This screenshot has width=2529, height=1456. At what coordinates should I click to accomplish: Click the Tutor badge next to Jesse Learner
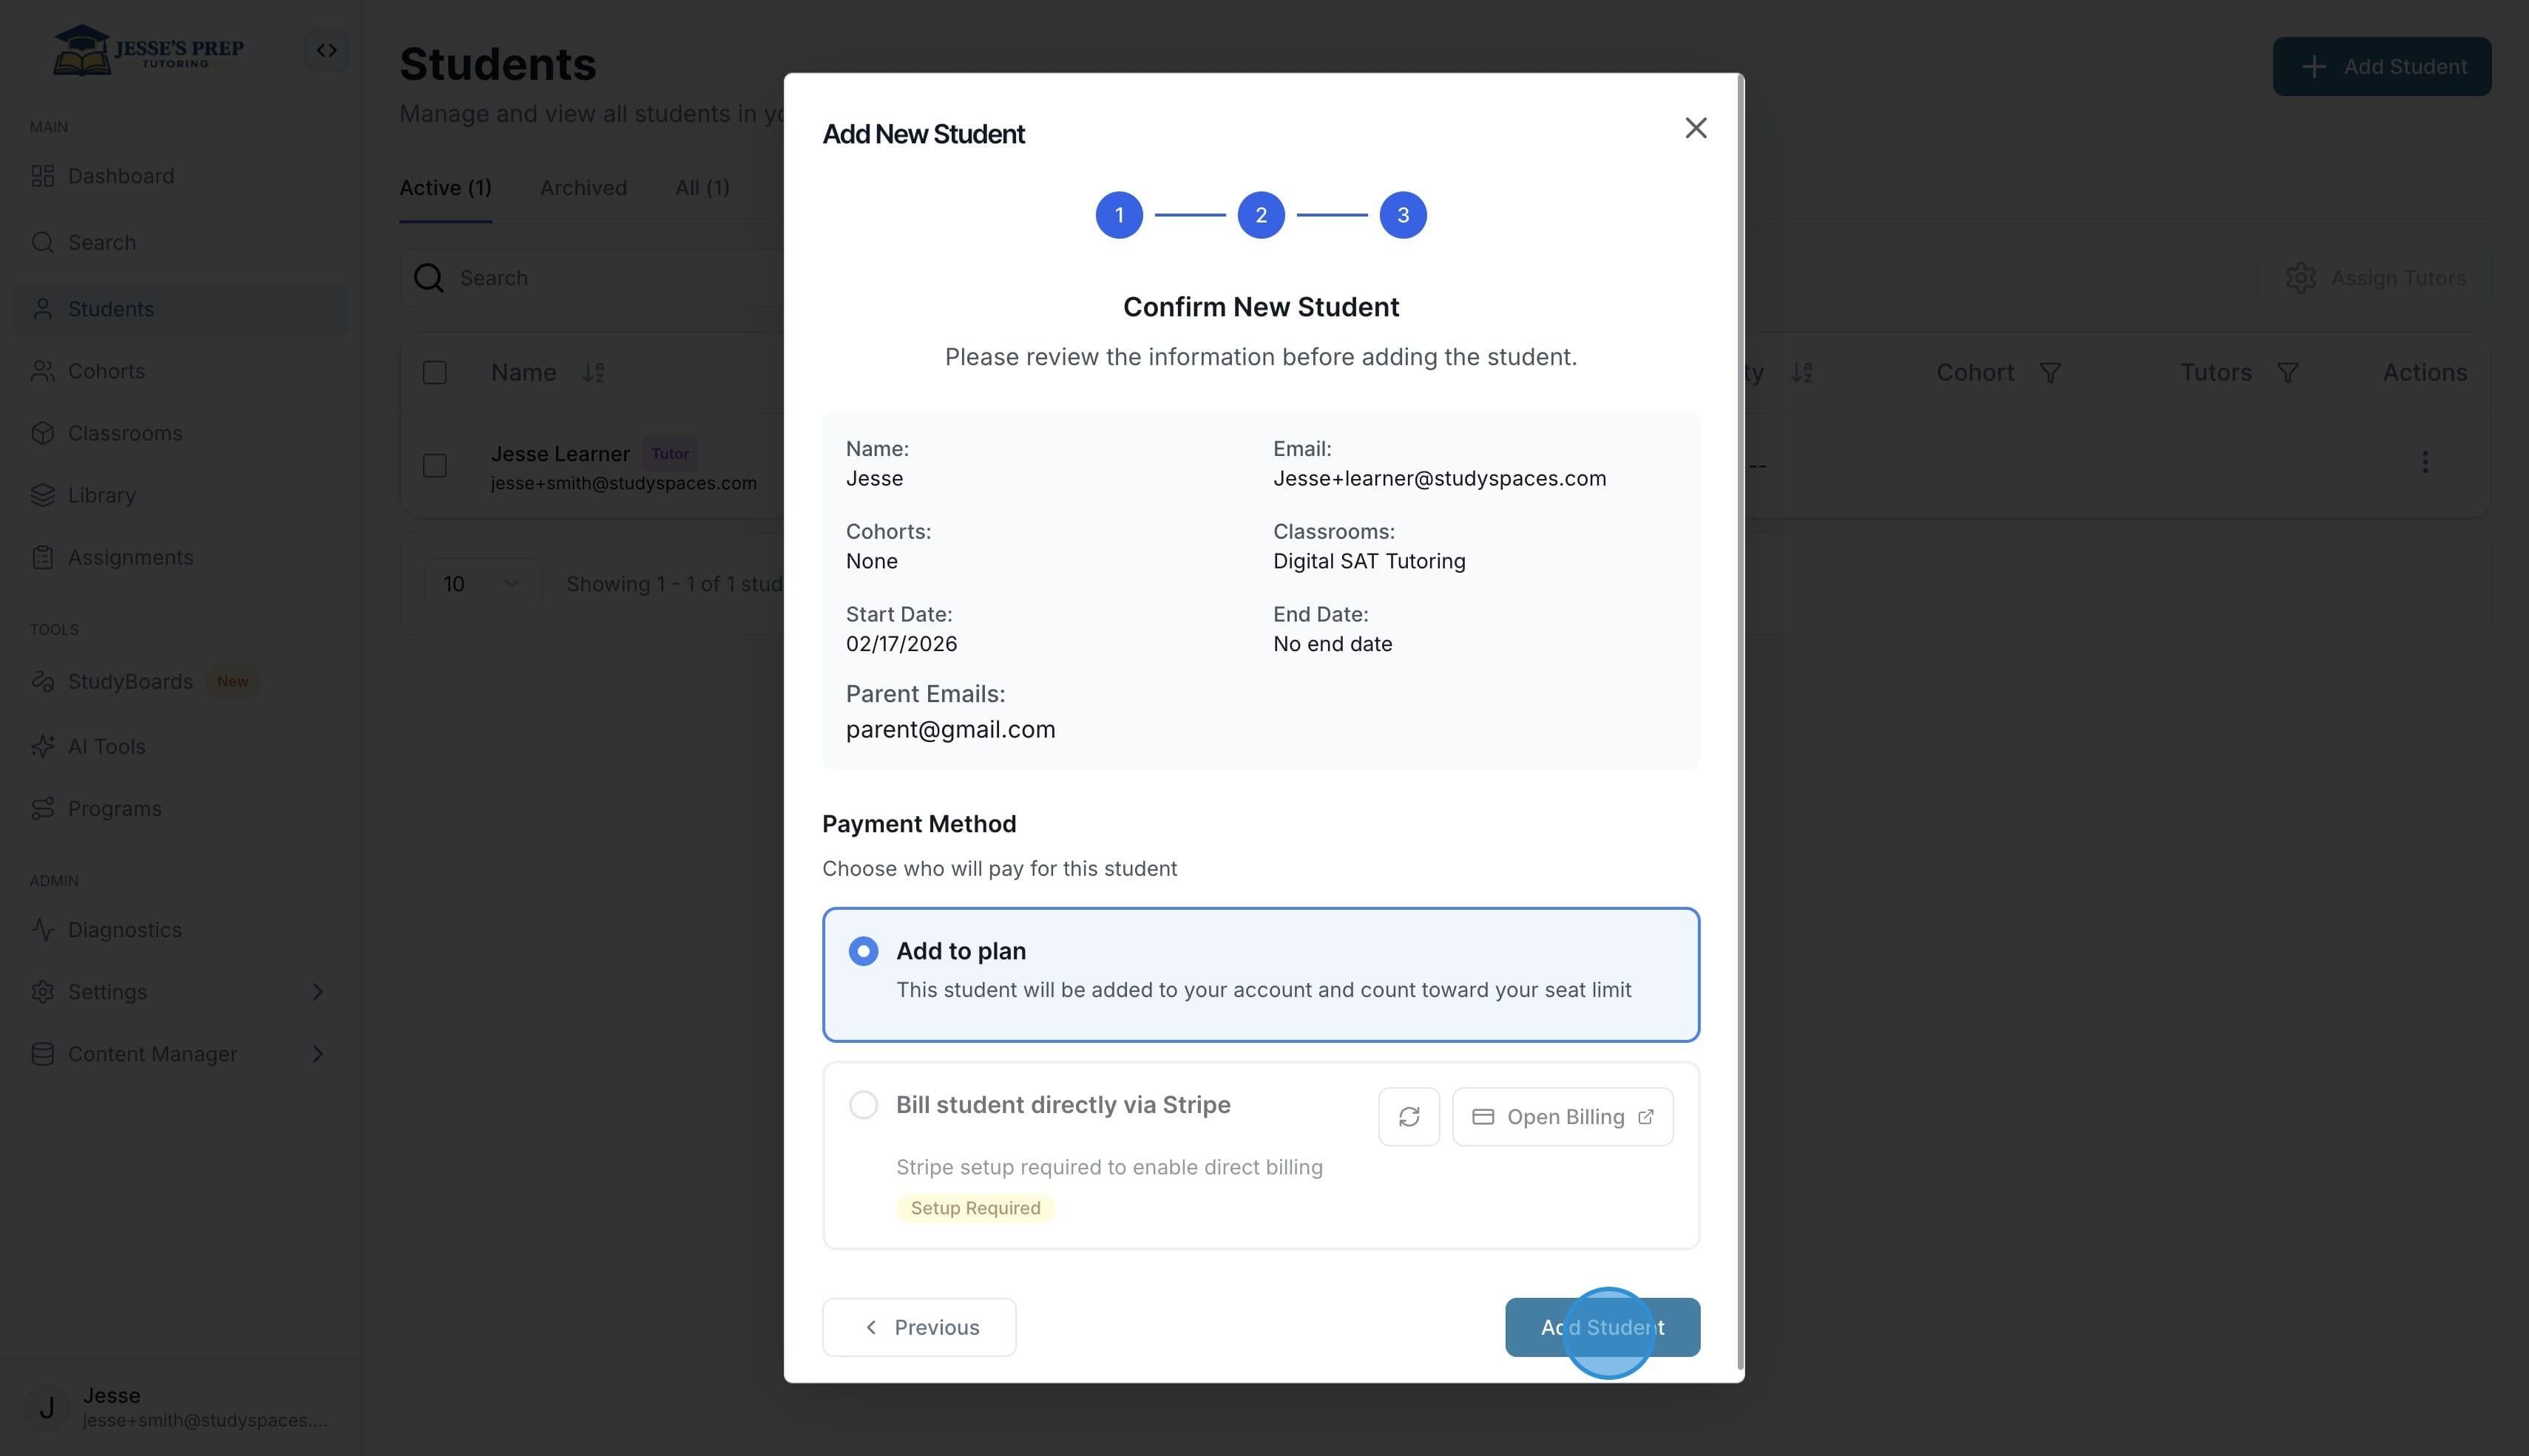tap(670, 454)
